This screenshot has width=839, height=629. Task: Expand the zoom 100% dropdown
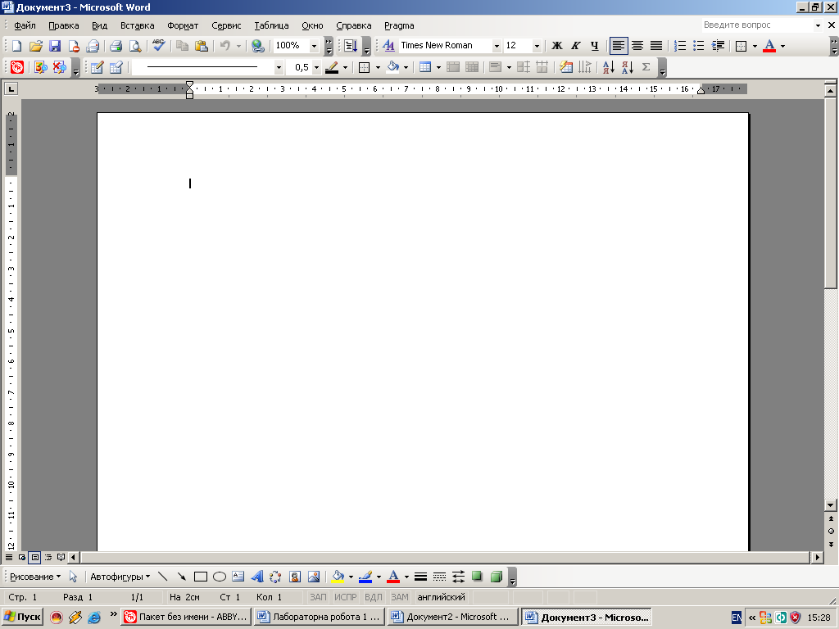pyautogui.click(x=314, y=46)
